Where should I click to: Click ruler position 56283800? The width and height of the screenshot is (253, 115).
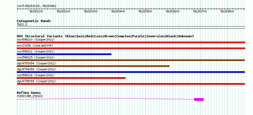point(227,11)
